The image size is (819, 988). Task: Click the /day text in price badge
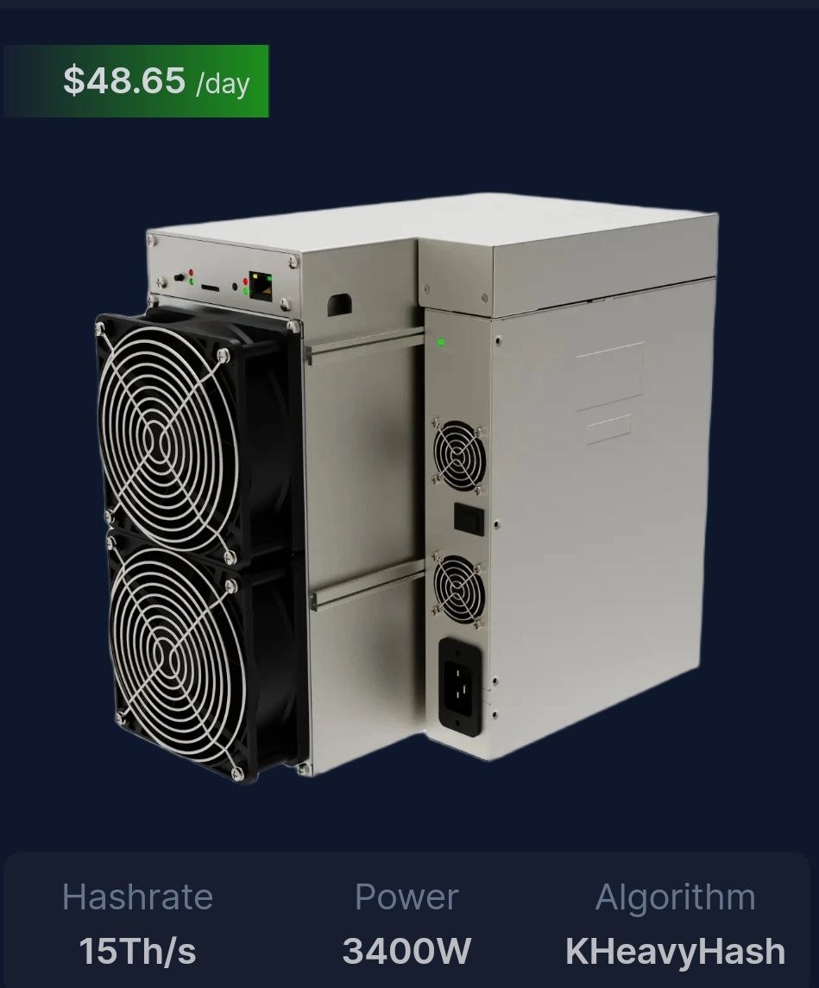tap(223, 84)
